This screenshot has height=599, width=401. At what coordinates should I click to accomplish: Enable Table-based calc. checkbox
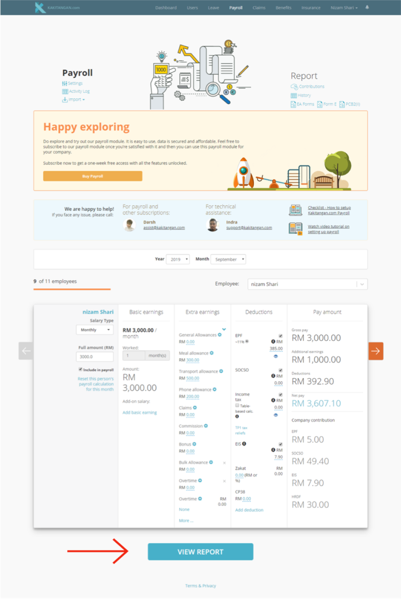(237, 405)
